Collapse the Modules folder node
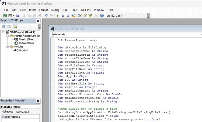This screenshot has width=202, height=122. pos(8,46)
